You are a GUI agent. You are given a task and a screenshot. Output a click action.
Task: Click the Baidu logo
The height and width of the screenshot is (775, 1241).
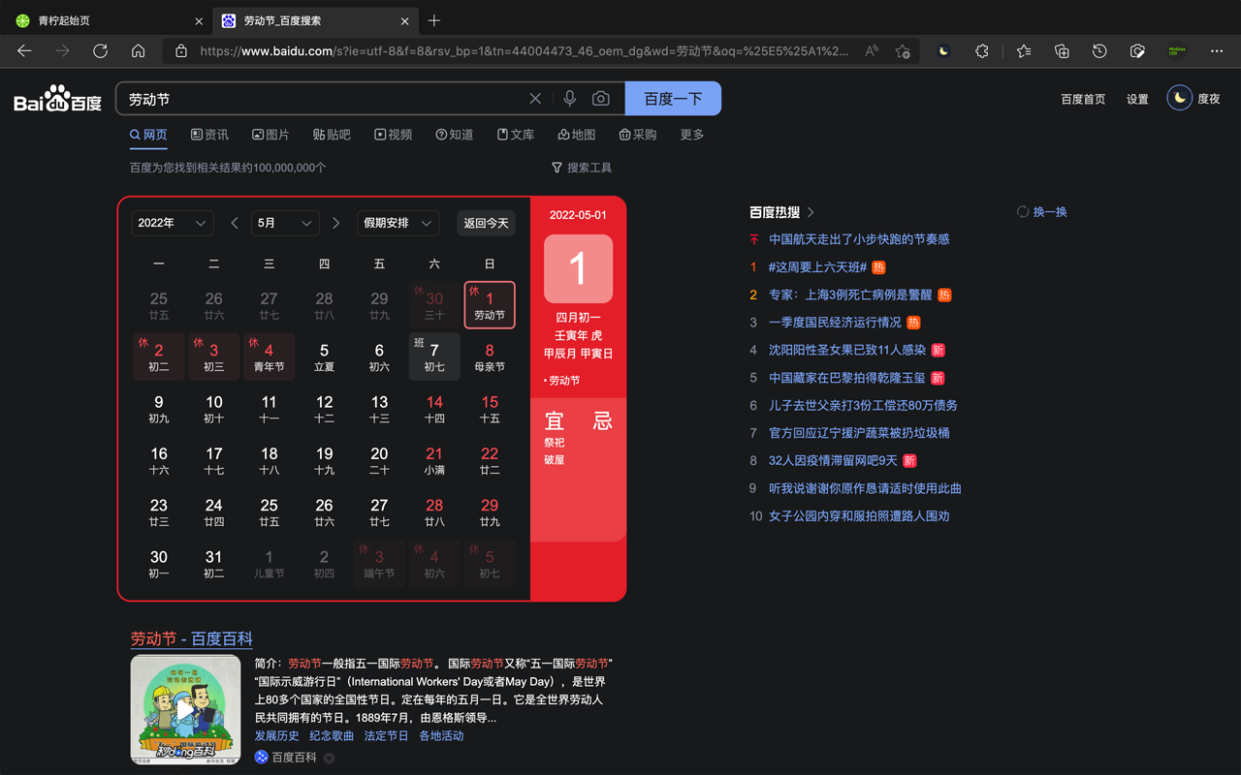(x=58, y=100)
